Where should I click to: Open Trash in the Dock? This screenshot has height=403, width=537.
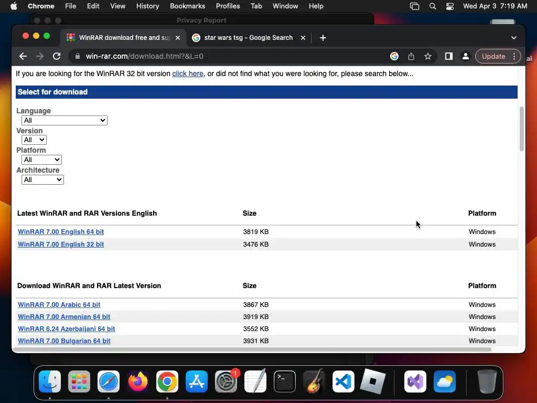[x=487, y=381]
